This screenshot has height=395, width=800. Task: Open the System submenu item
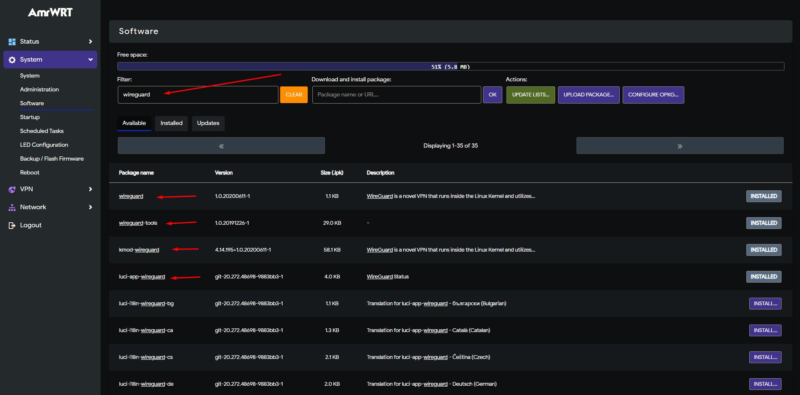(x=30, y=75)
